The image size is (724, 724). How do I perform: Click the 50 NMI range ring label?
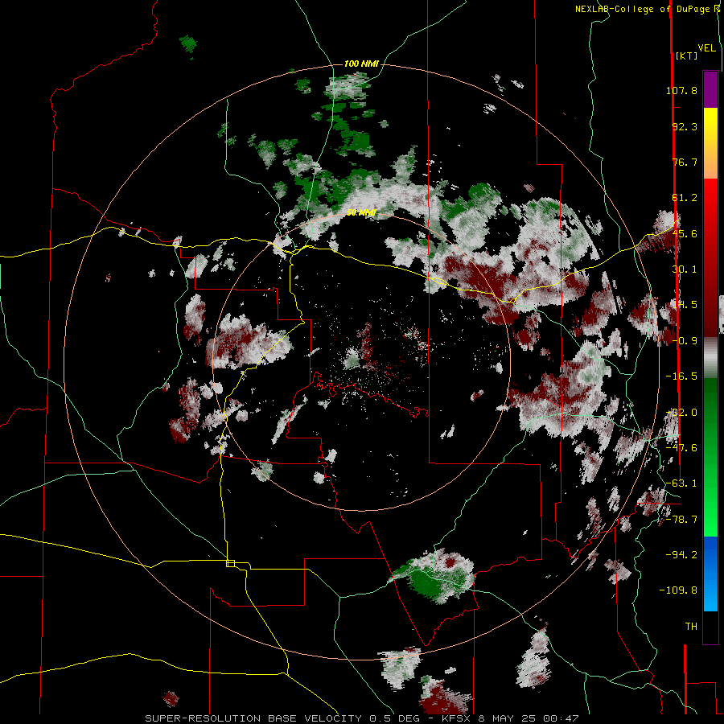pyautogui.click(x=361, y=213)
